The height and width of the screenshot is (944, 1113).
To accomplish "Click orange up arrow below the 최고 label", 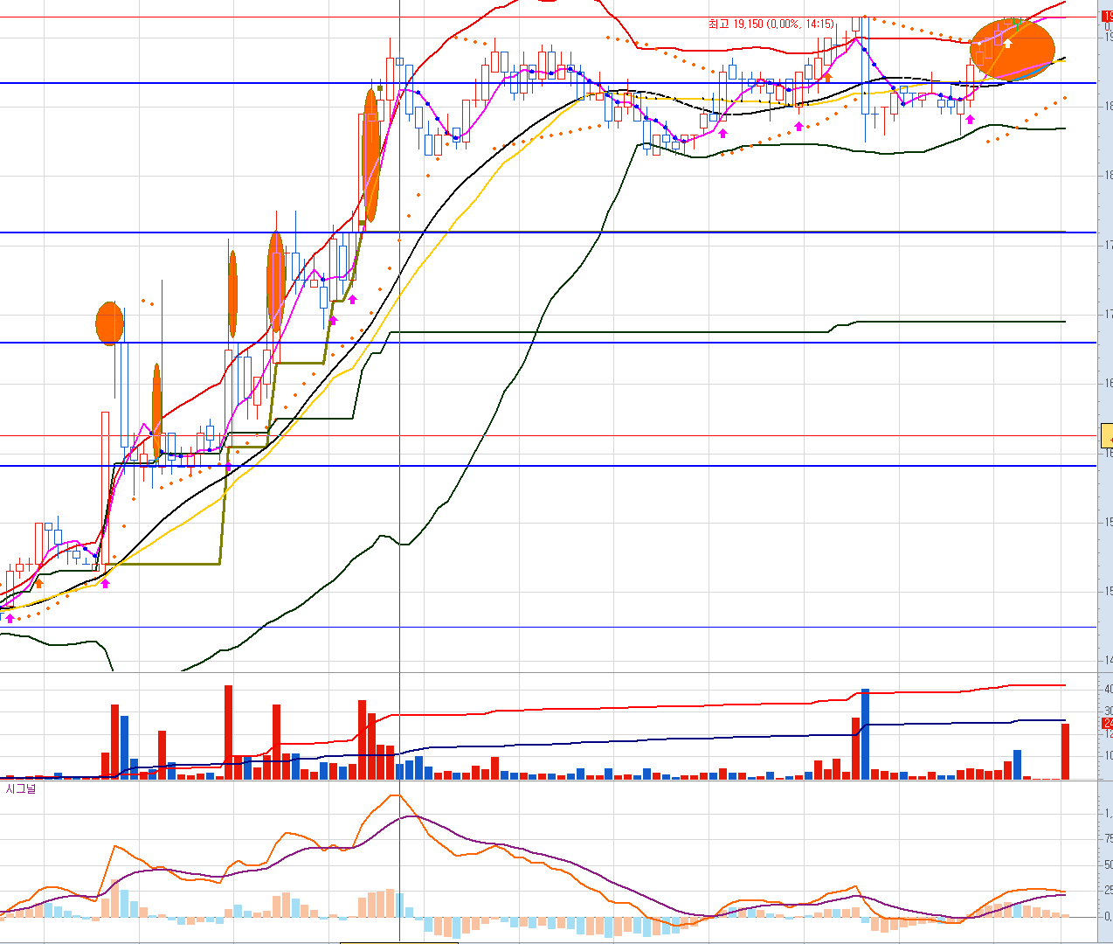I will point(827,77).
